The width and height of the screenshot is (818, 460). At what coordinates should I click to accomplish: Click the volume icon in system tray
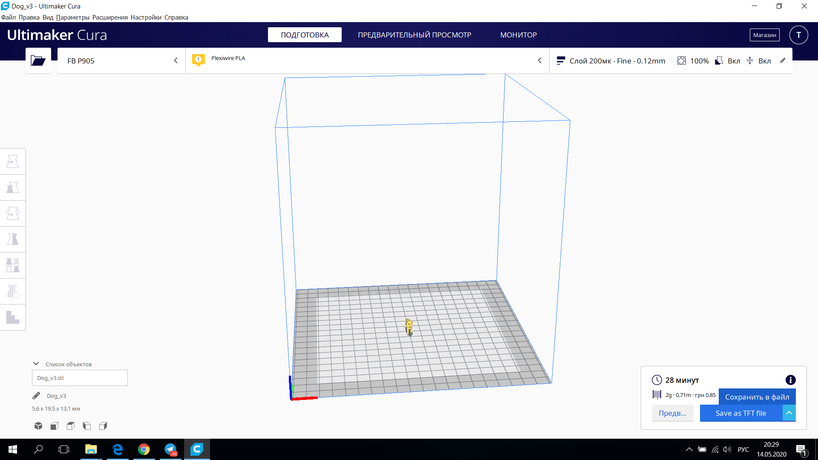click(727, 449)
